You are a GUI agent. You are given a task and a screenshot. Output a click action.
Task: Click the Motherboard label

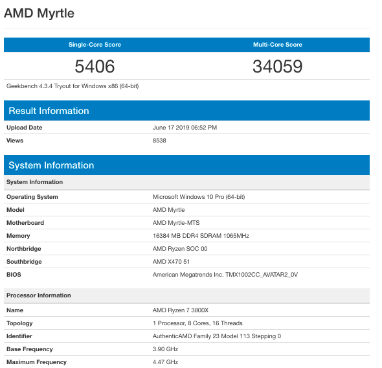25,223
